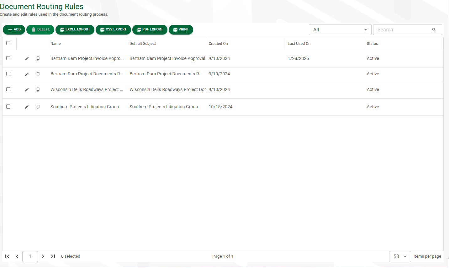Select all rules with header checkbox
Viewport: 449px width, 268px height.
pyautogui.click(x=8, y=43)
